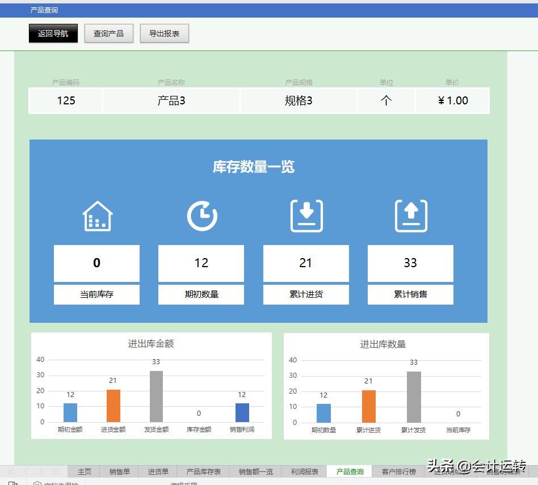Switch to the 主页 sheet tab
538x485 pixels.
tap(84, 471)
